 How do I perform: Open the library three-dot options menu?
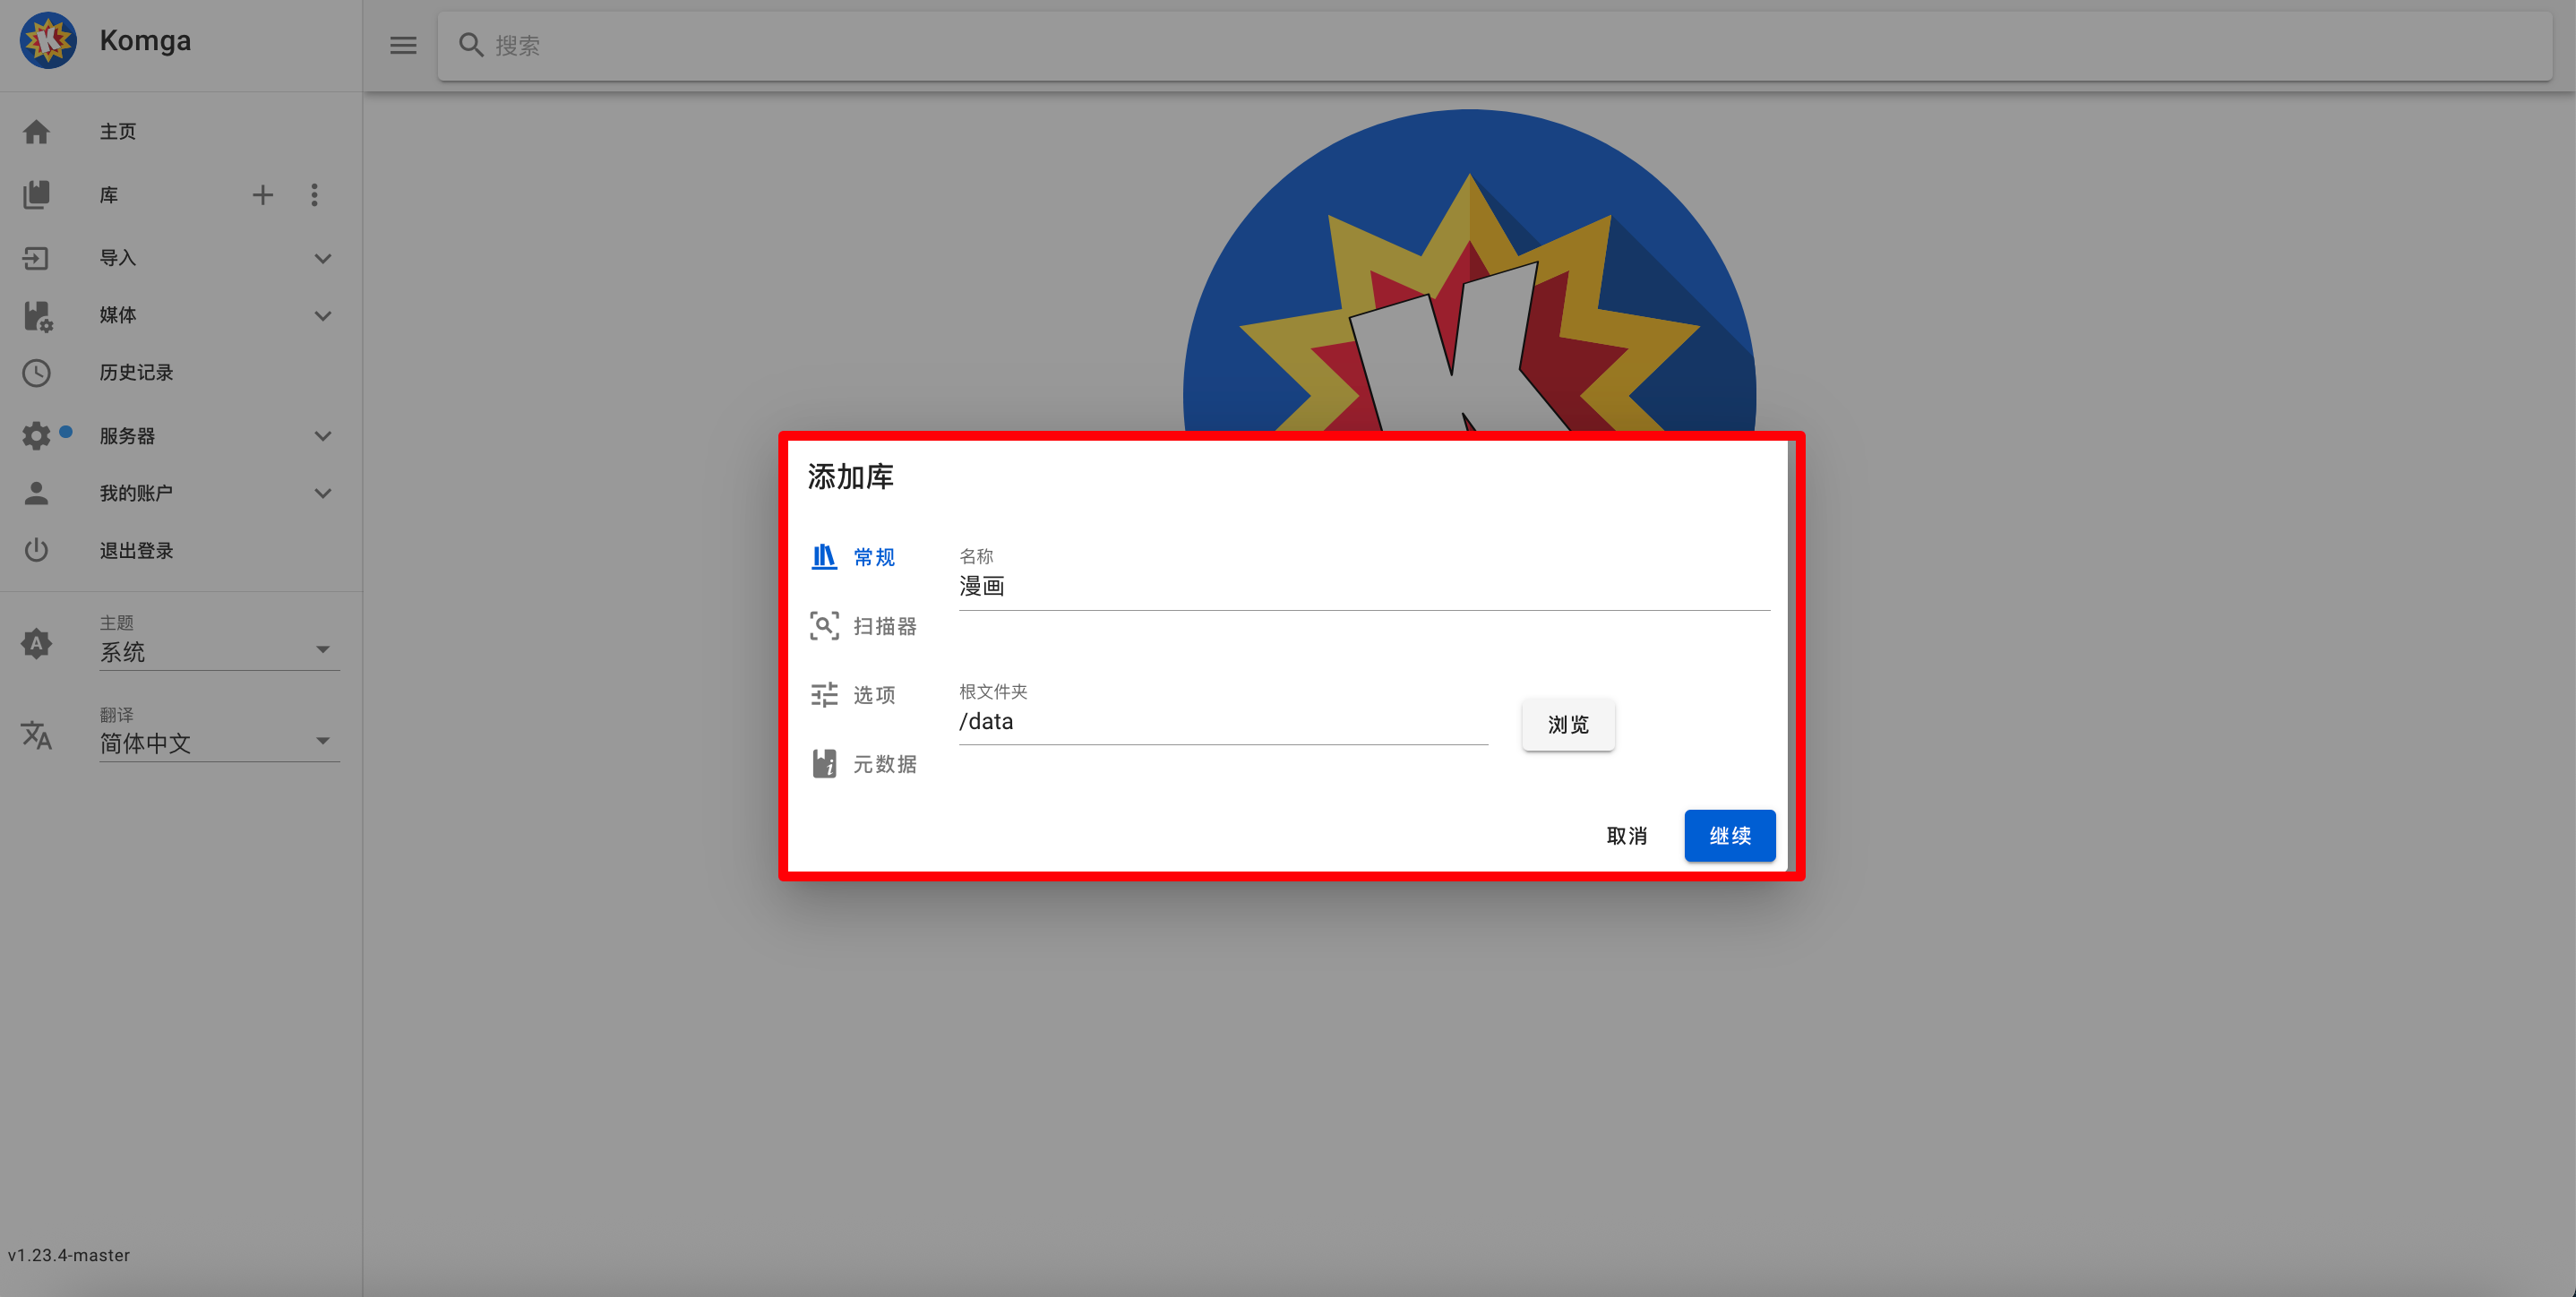point(314,195)
